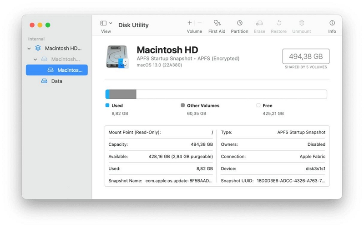Select the Data volume in sidebar

click(x=56, y=81)
